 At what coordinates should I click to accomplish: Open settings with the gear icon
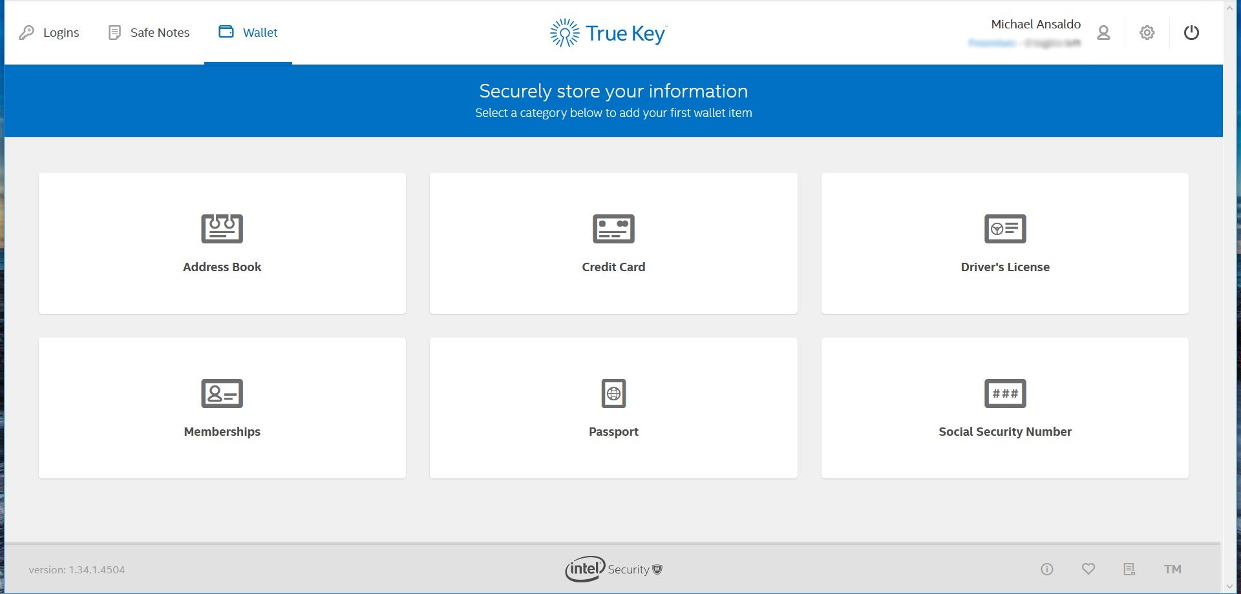(x=1147, y=32)
